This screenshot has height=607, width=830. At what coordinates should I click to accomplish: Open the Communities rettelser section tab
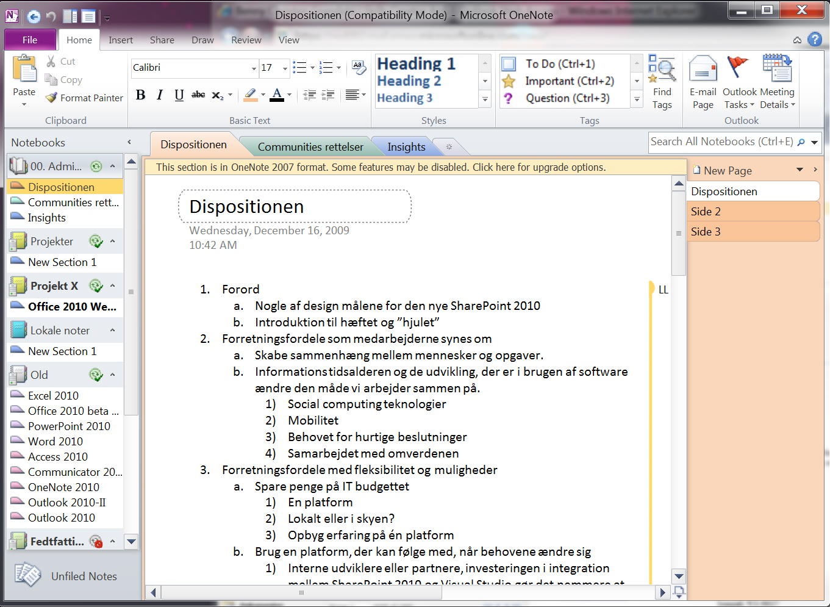pyautogui.click(x=310, y=147)
